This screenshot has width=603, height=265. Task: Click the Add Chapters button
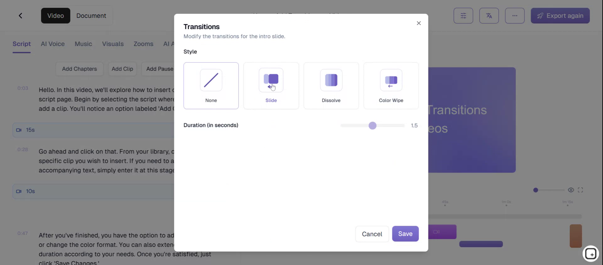point(79,69)
